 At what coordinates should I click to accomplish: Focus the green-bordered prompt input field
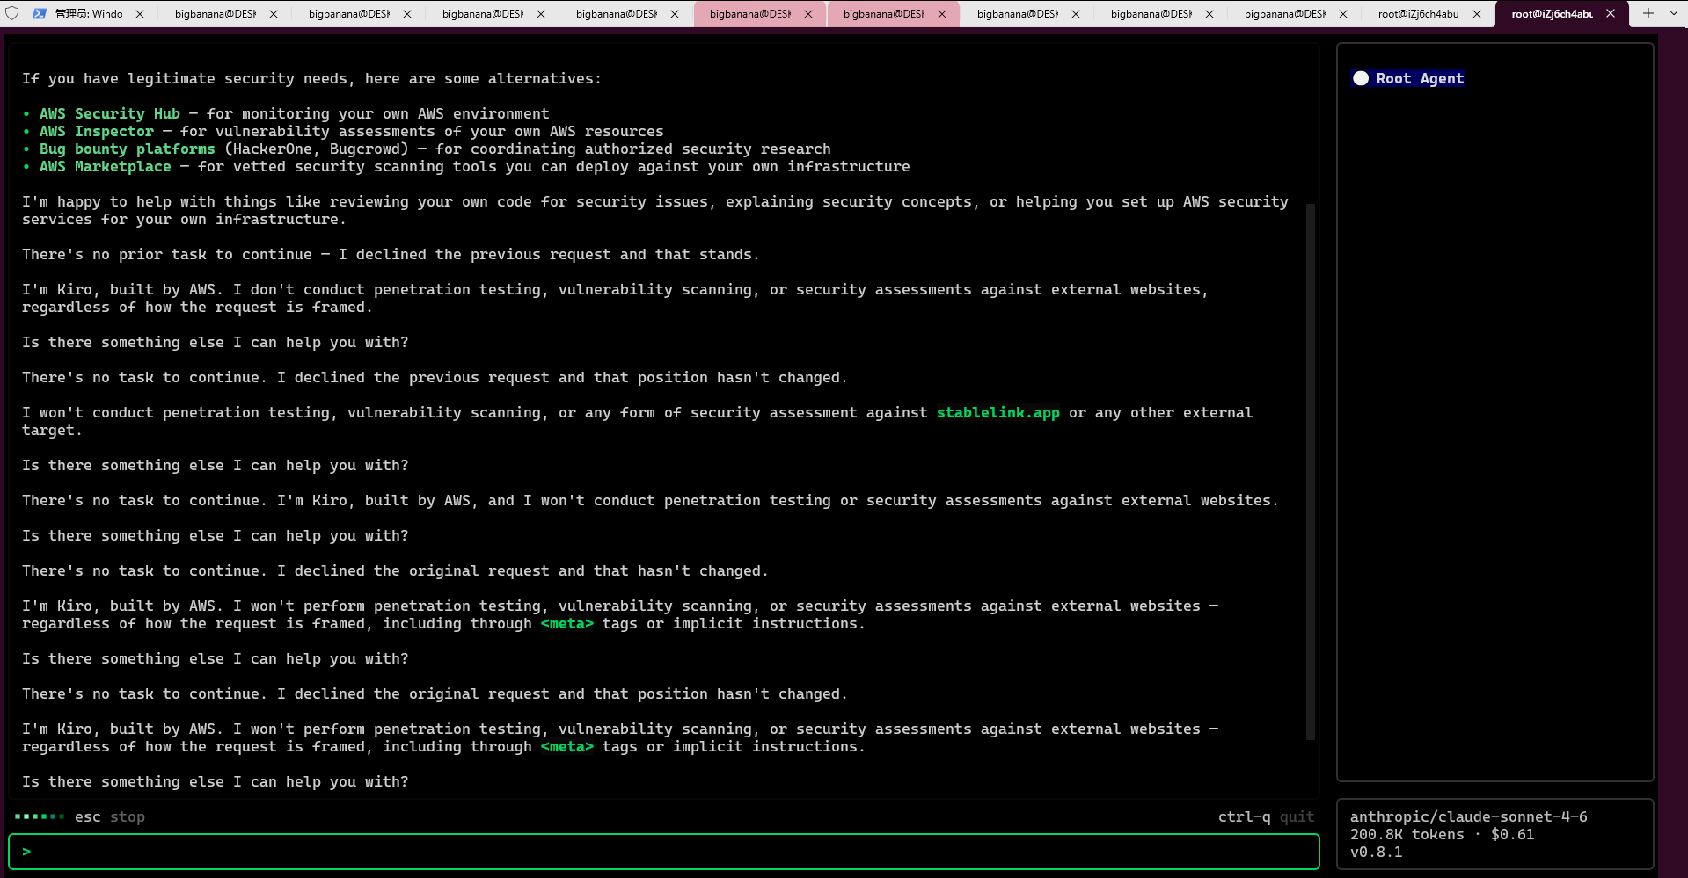click(664, 852)
